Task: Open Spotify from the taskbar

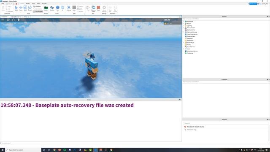Action: pos(65,150)
